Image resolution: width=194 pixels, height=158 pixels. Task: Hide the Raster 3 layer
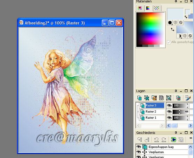point(169,105)
